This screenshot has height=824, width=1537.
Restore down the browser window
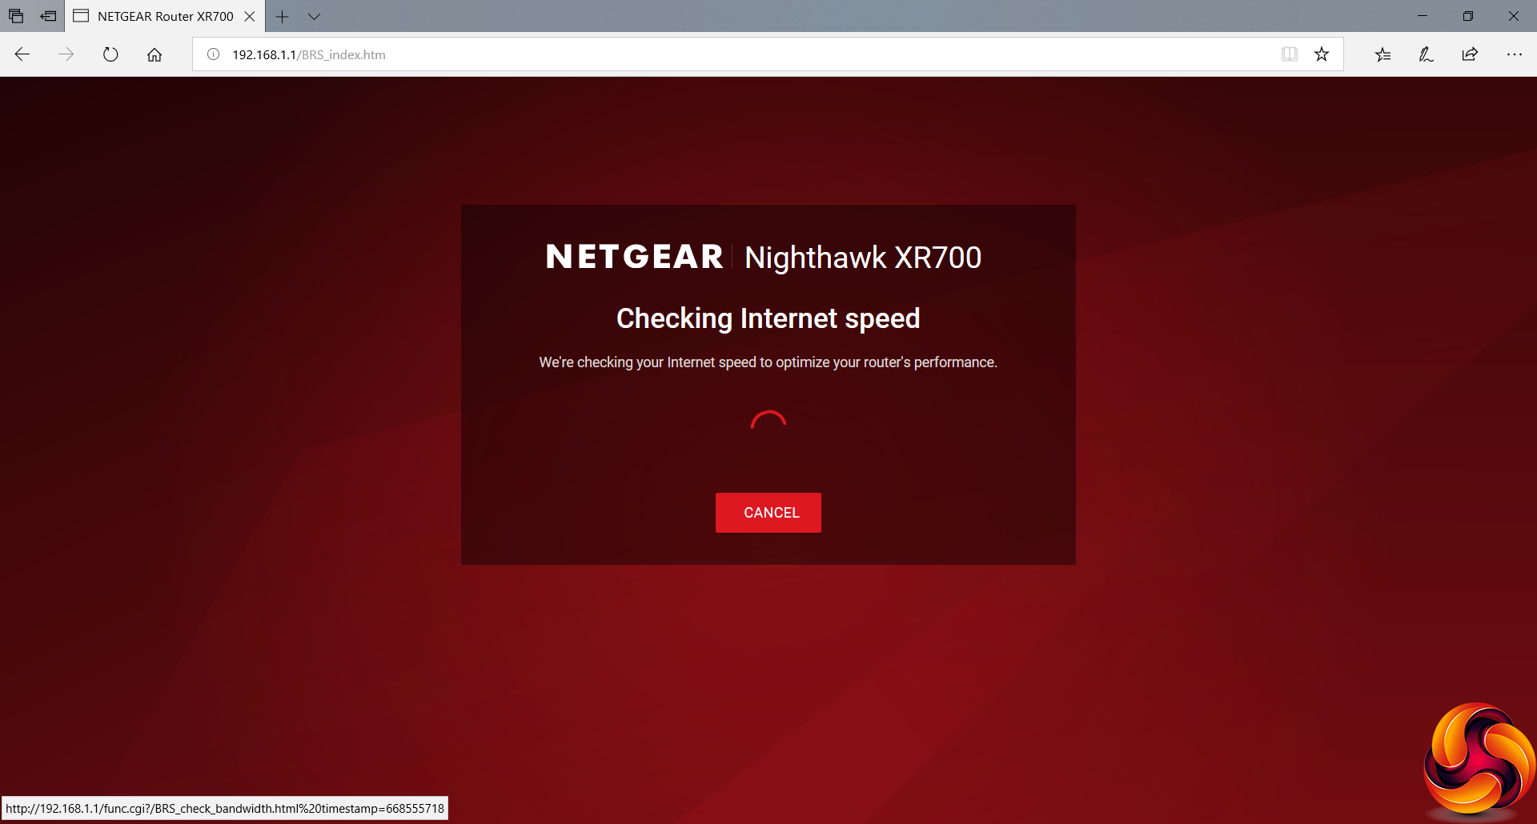coord(1468,16)
